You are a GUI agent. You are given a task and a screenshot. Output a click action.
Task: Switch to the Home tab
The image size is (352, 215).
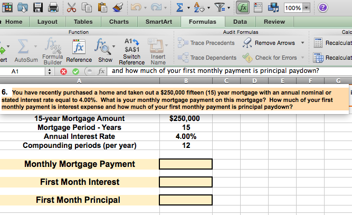point(14,22)
